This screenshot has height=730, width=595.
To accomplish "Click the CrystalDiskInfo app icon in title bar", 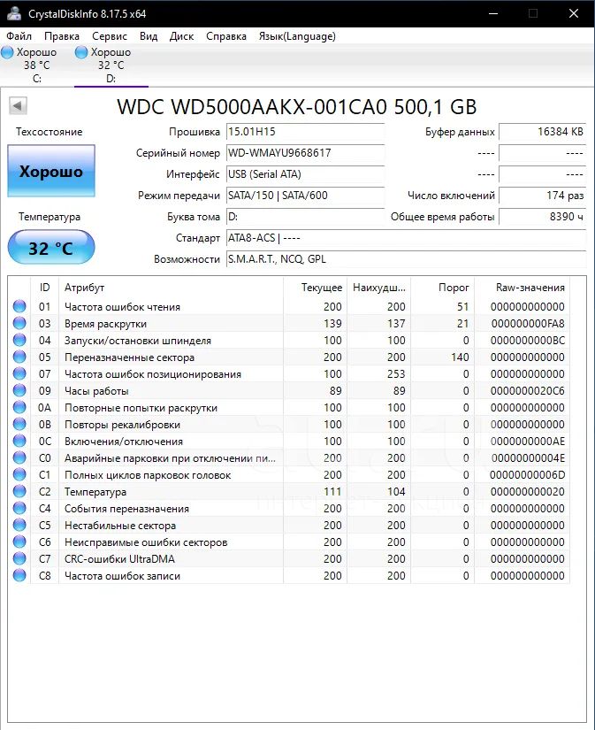I will coord(14,13).
